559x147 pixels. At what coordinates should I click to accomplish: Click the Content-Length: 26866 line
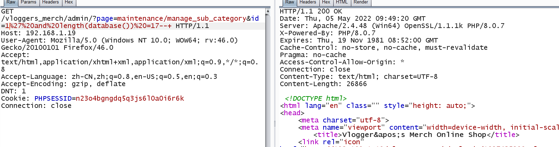point(324,84)
